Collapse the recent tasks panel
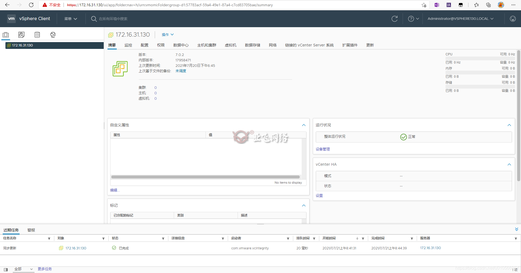Viewport: 521px width, 273px height. tap(516, 230)
